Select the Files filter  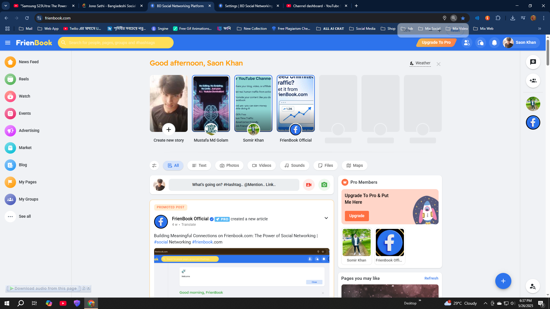(325, 165)
